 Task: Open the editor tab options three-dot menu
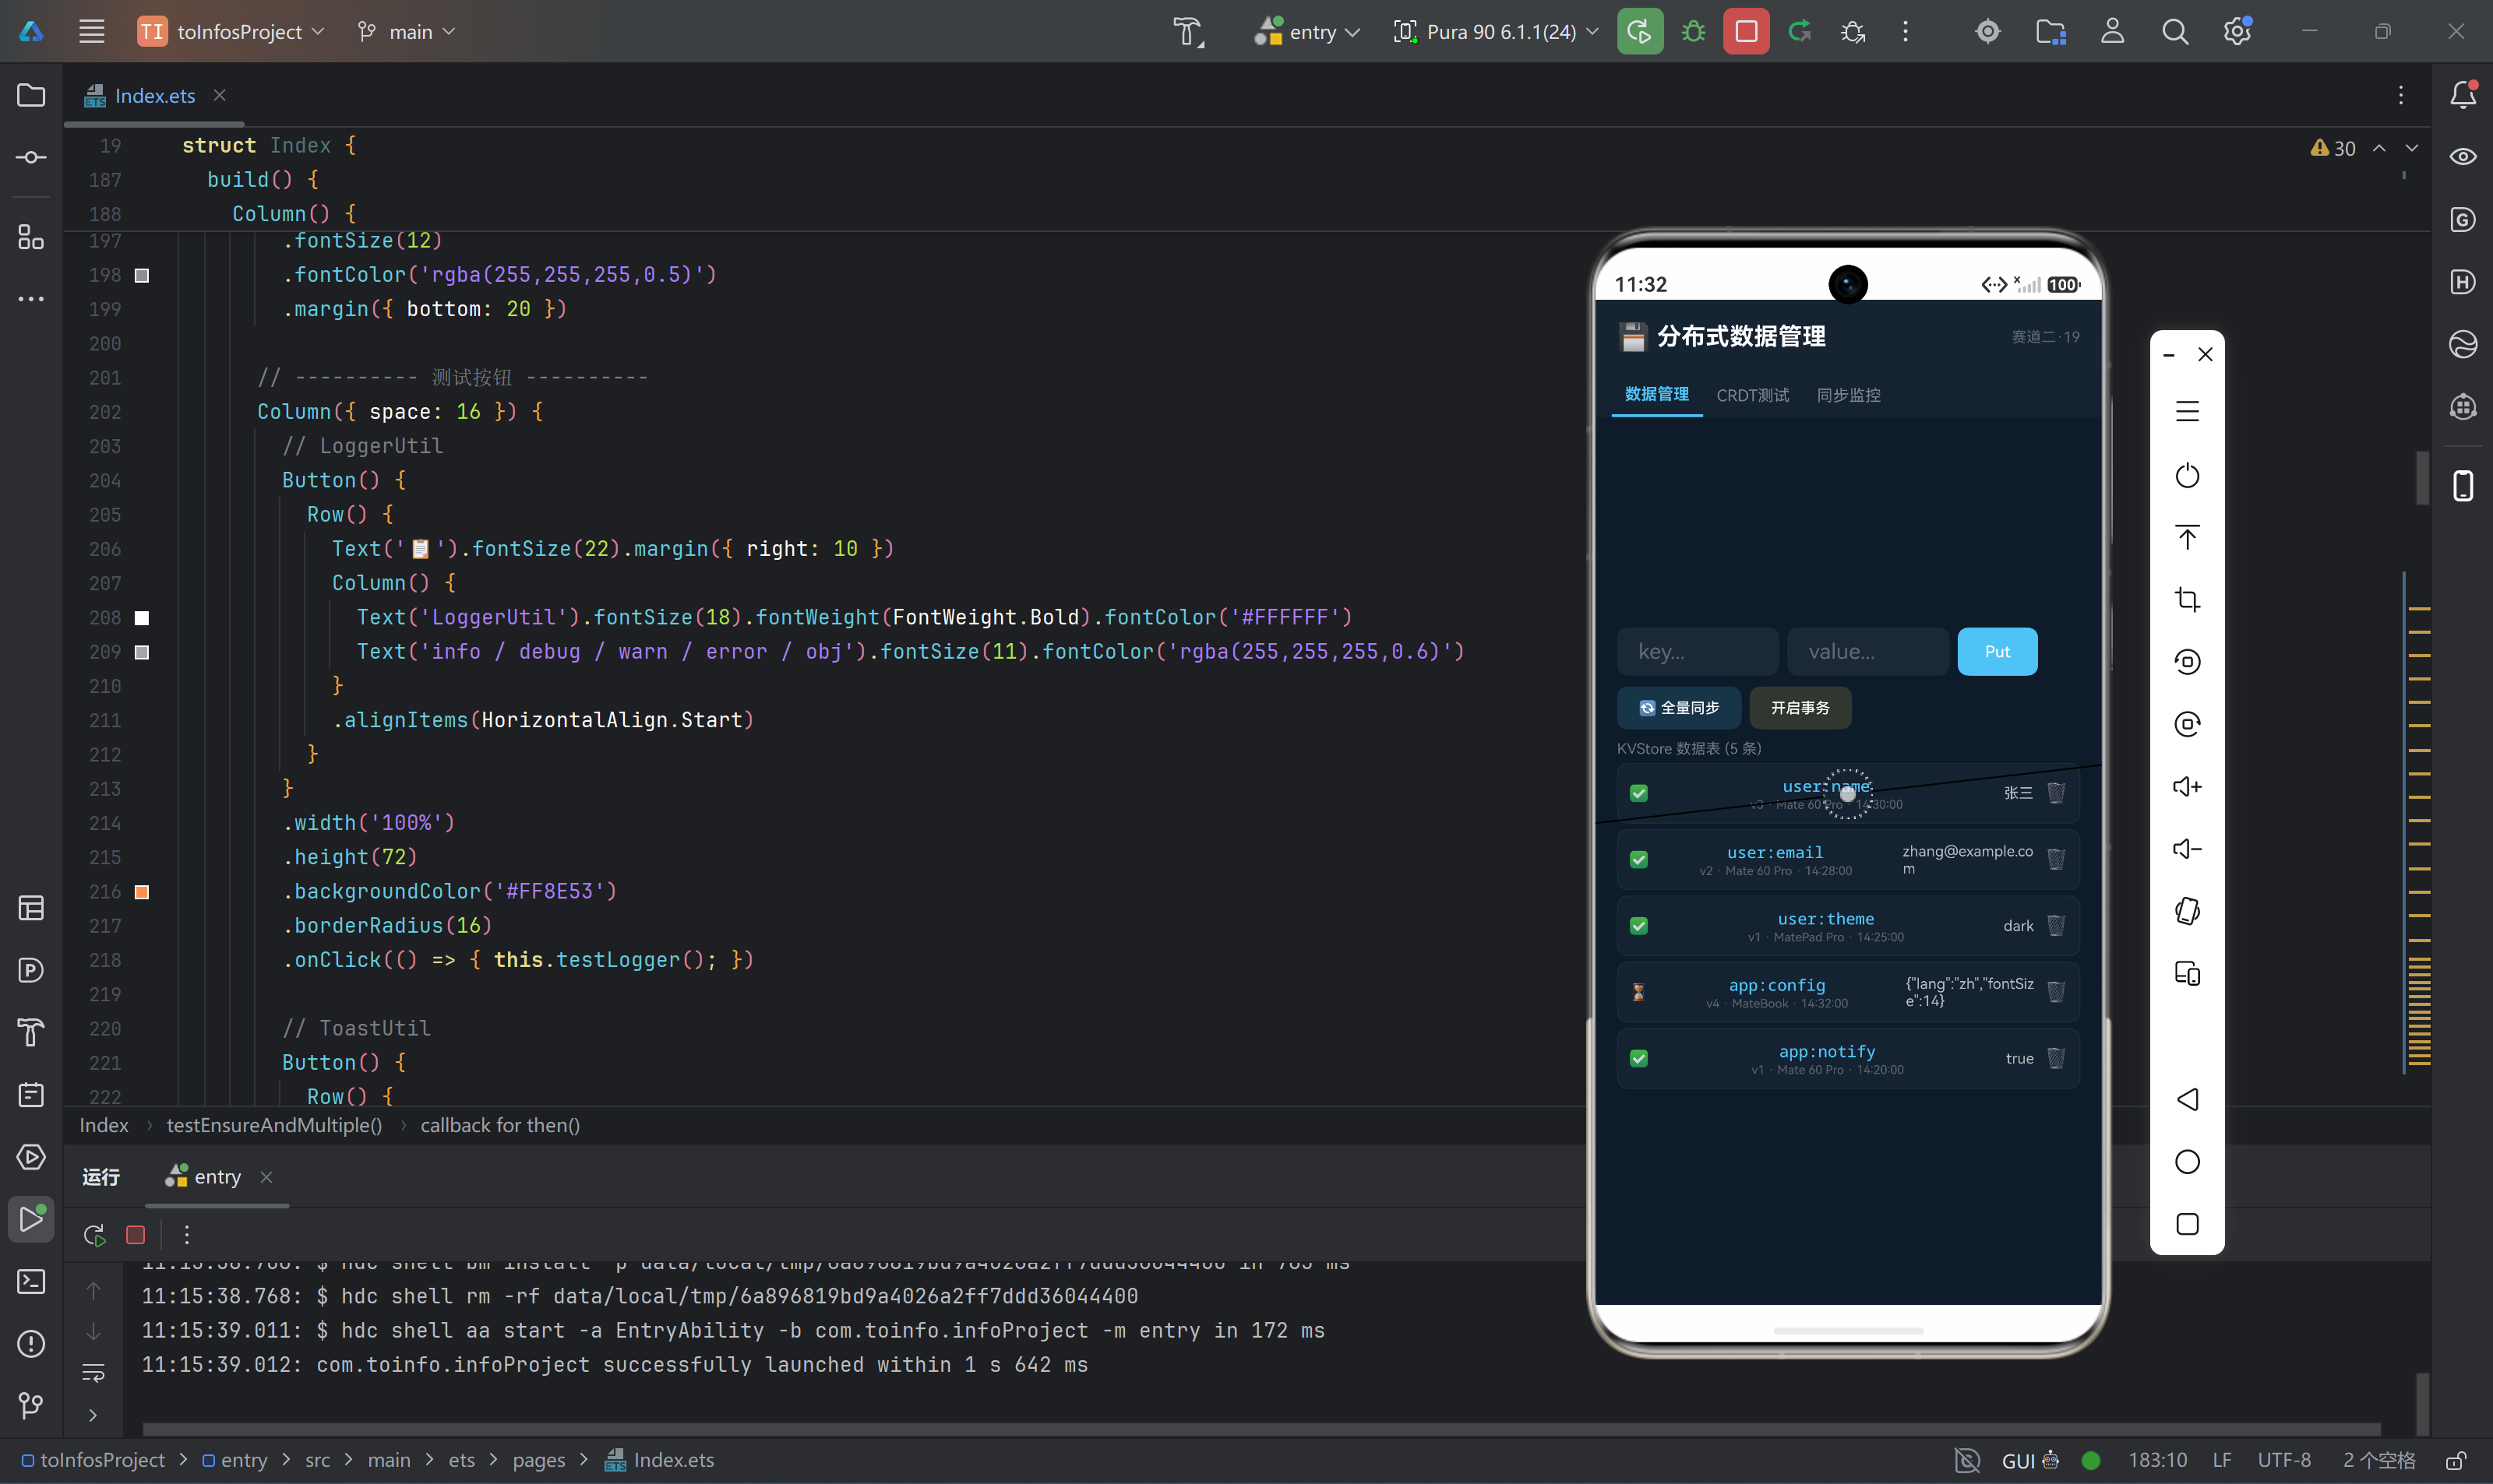[2401, 95]
